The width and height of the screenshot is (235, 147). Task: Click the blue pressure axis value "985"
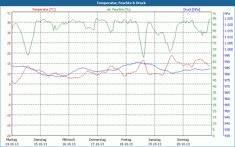tap(227, 68)
